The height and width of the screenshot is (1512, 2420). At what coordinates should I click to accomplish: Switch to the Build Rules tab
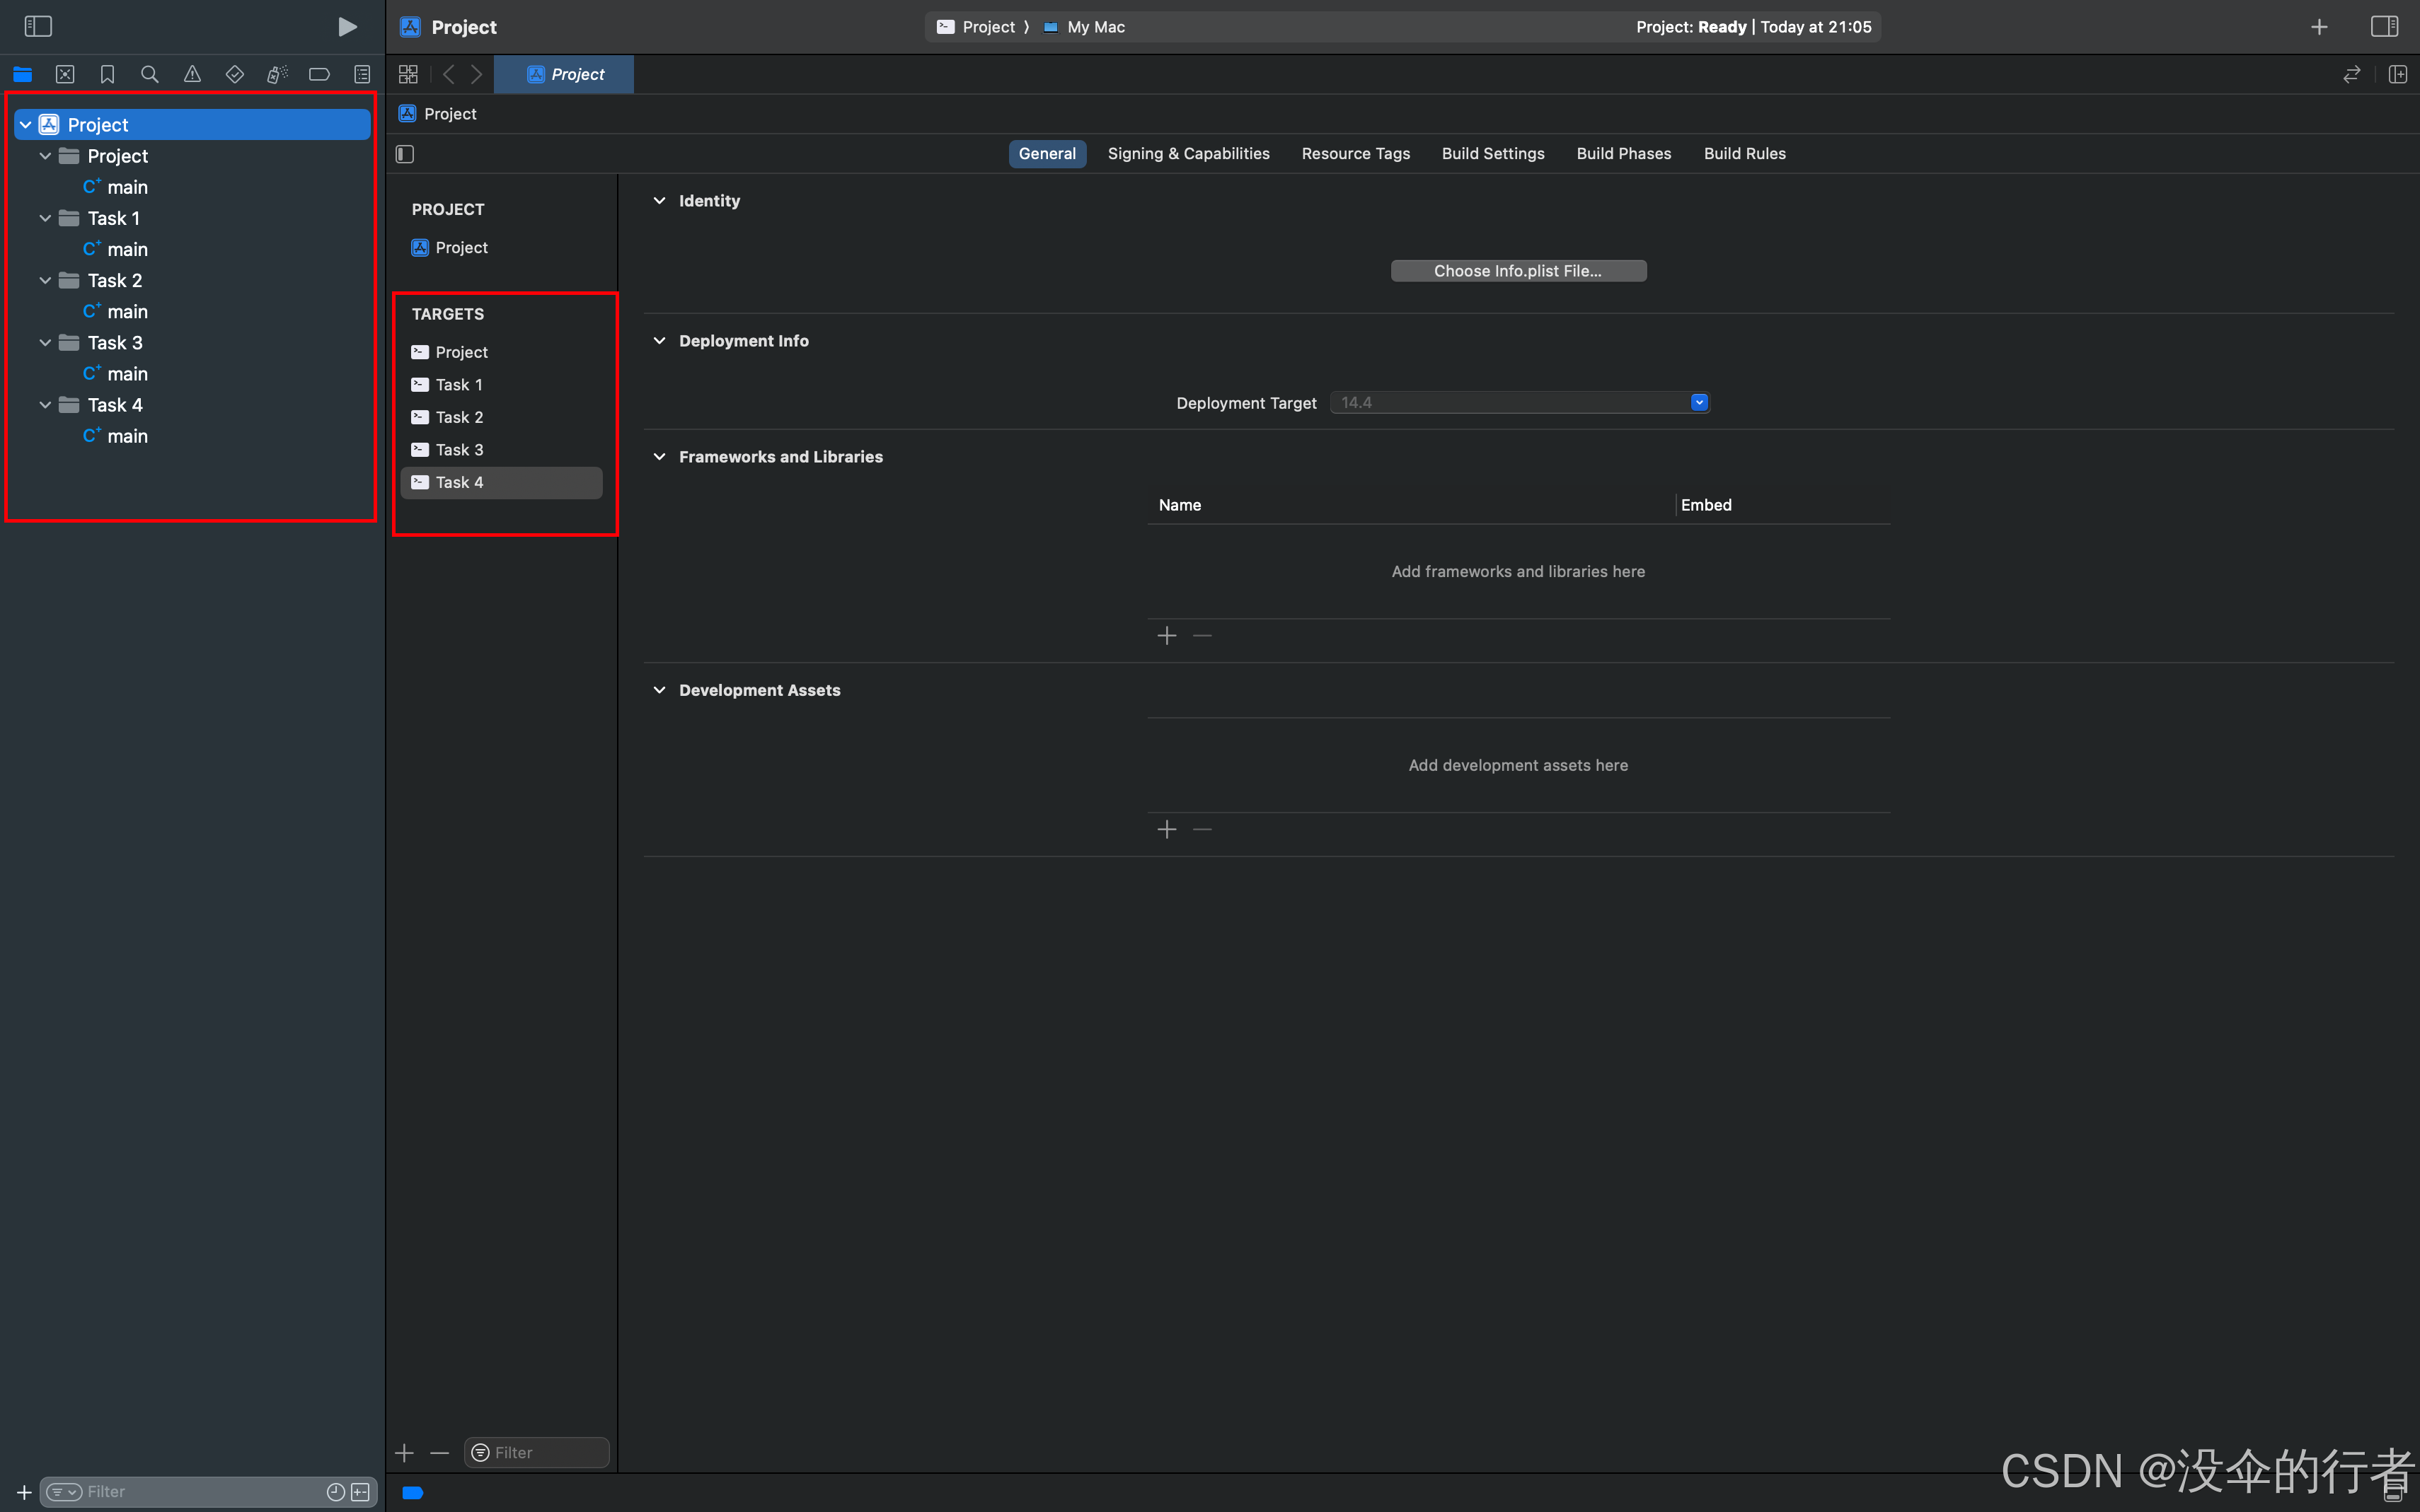(x=1745, y=154)
